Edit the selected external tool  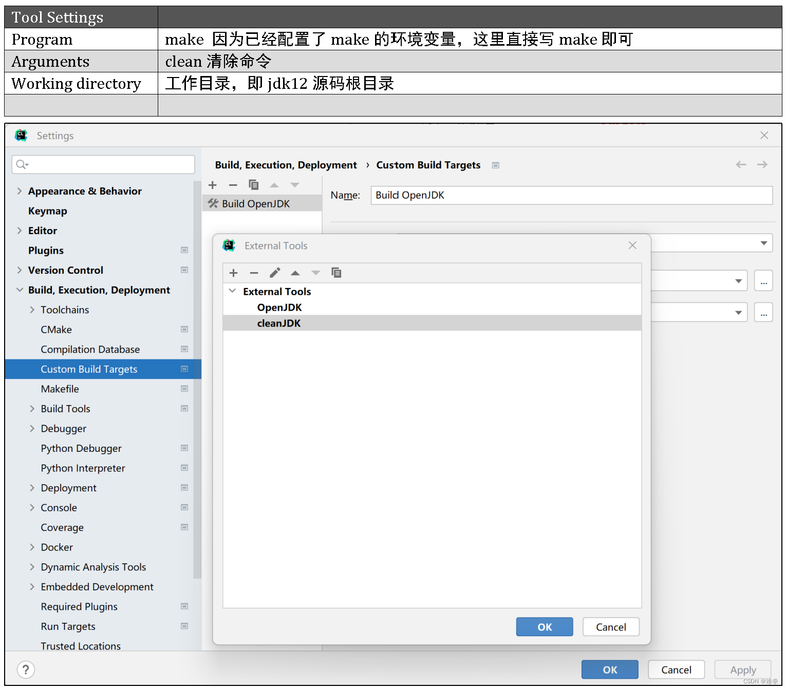275,273
